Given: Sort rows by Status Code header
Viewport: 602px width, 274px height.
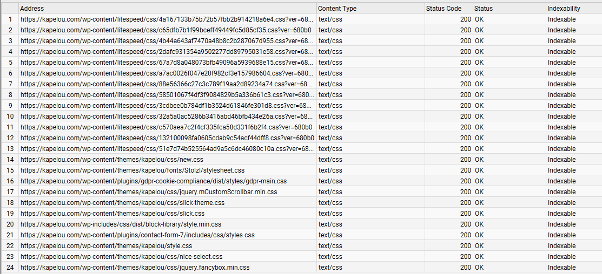Looking at the screenshot, I should 448,9.
